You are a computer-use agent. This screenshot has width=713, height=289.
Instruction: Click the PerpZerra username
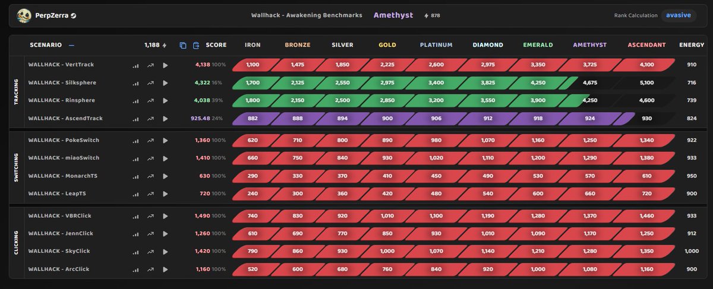52,15
